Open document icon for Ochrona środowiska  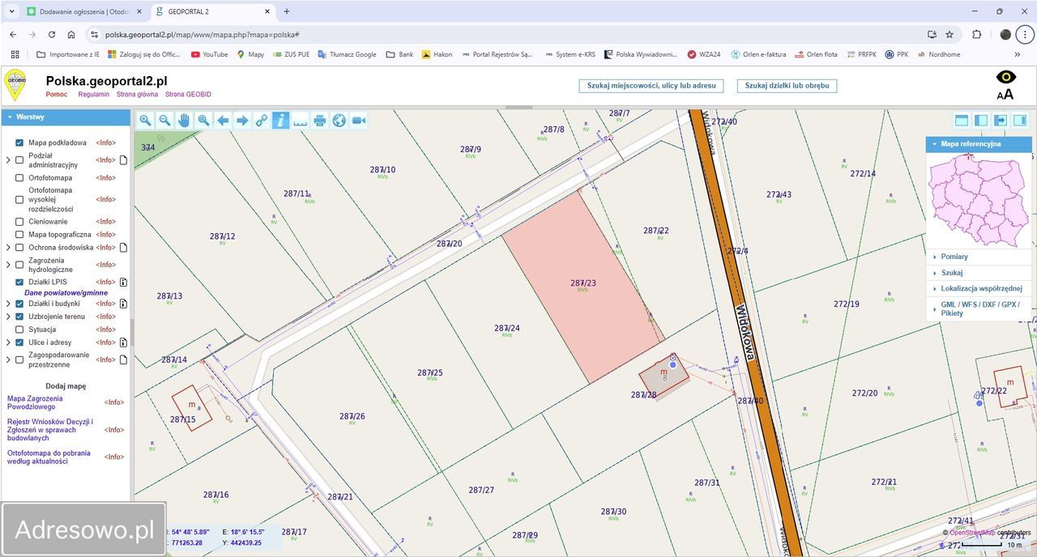tap(124, 248)
